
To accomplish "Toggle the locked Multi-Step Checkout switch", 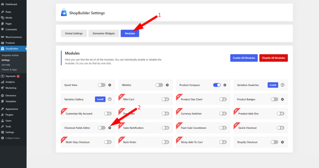I will click(108, 142).
